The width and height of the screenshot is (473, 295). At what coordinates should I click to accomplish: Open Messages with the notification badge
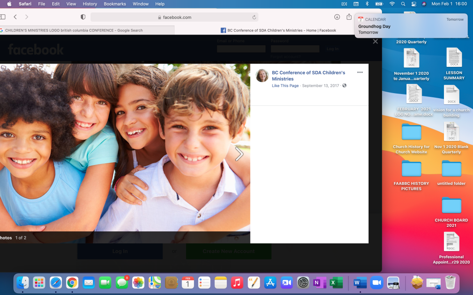(122, 283)
